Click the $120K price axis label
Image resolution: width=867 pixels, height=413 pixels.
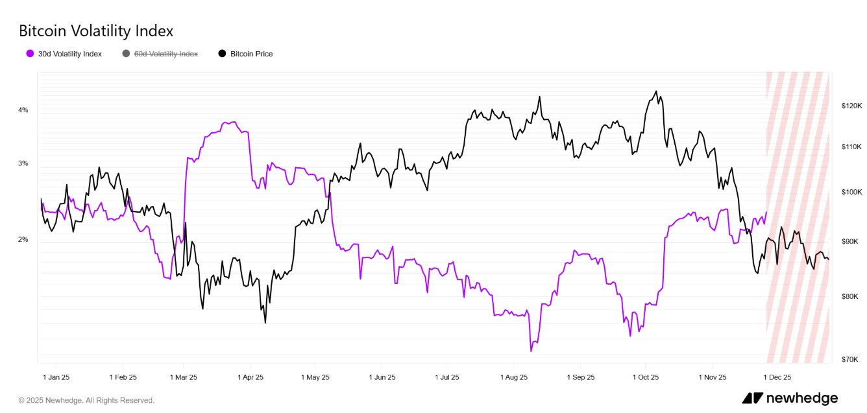(851, 105)
